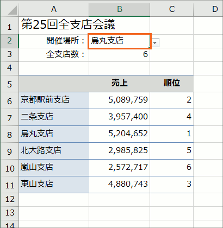Viewport: 223px width, 228px height.
Task: Select the rank cell for 京都駅前支店
Action: (x=172, y=100)
